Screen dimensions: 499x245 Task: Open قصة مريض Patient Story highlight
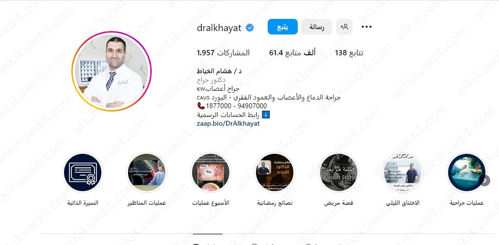pos(339,172)
